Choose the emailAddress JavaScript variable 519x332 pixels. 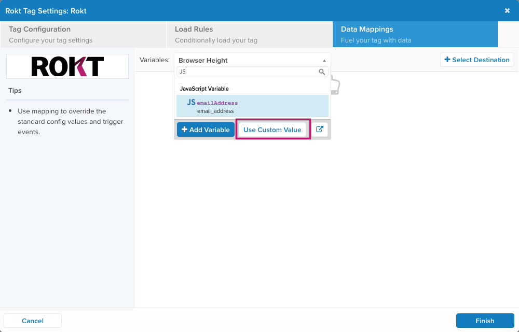(252, 106)
